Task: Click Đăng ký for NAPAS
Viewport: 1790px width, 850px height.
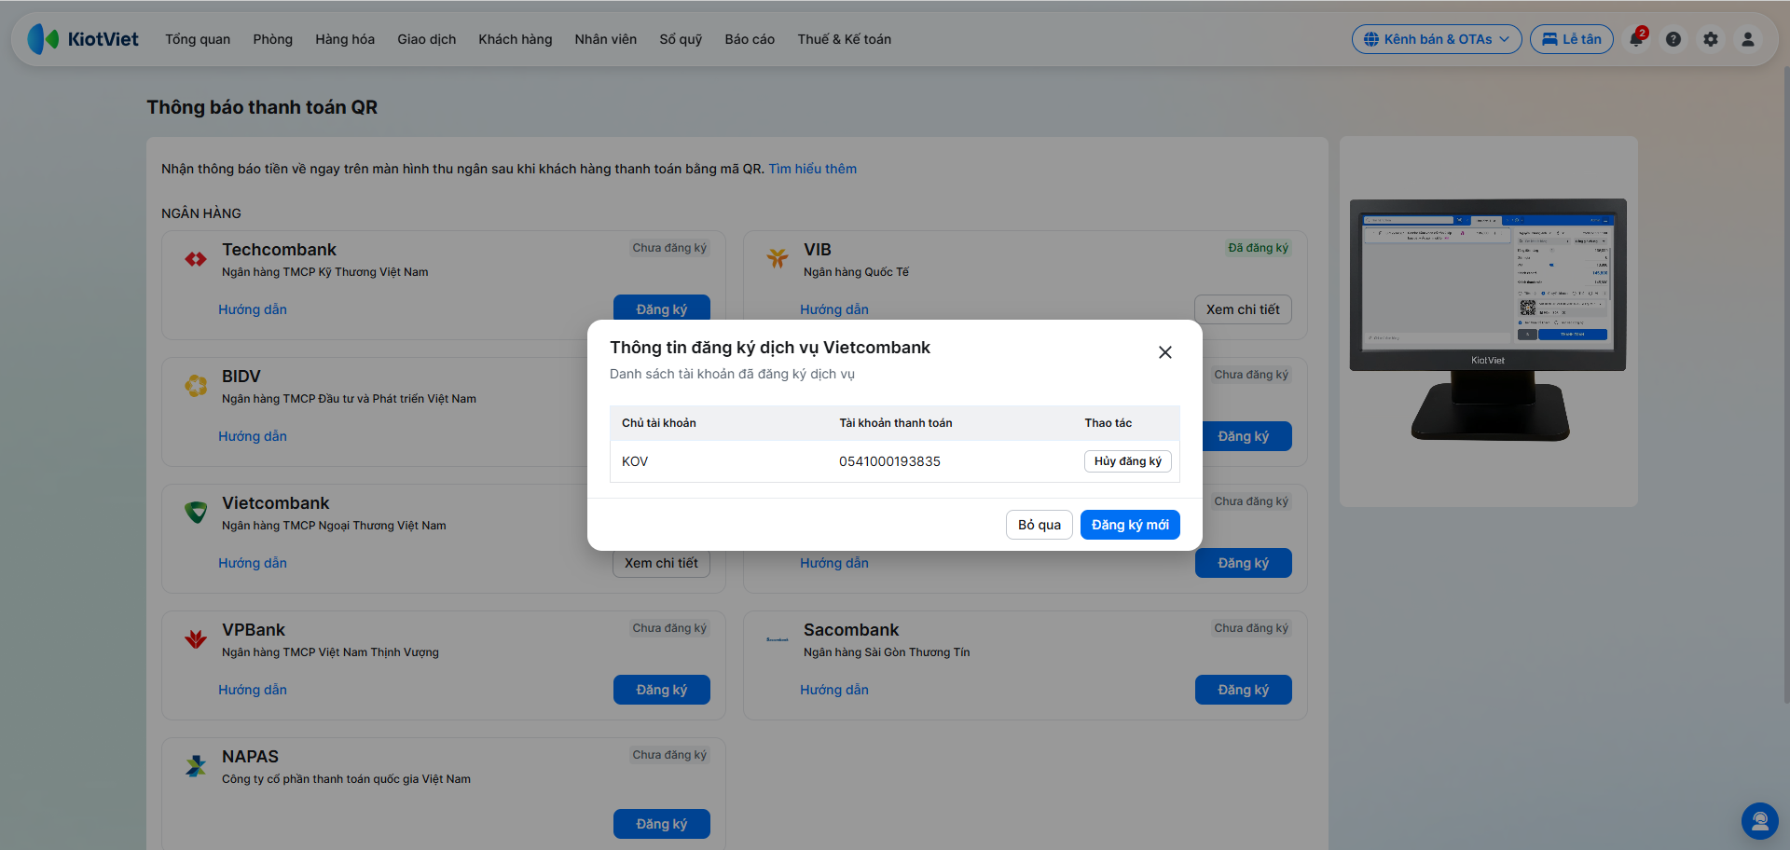Action: 662,824
